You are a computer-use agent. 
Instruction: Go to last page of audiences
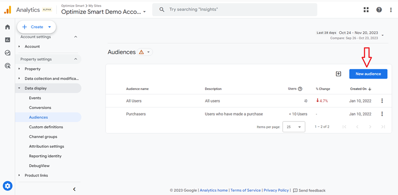point(383,127)
